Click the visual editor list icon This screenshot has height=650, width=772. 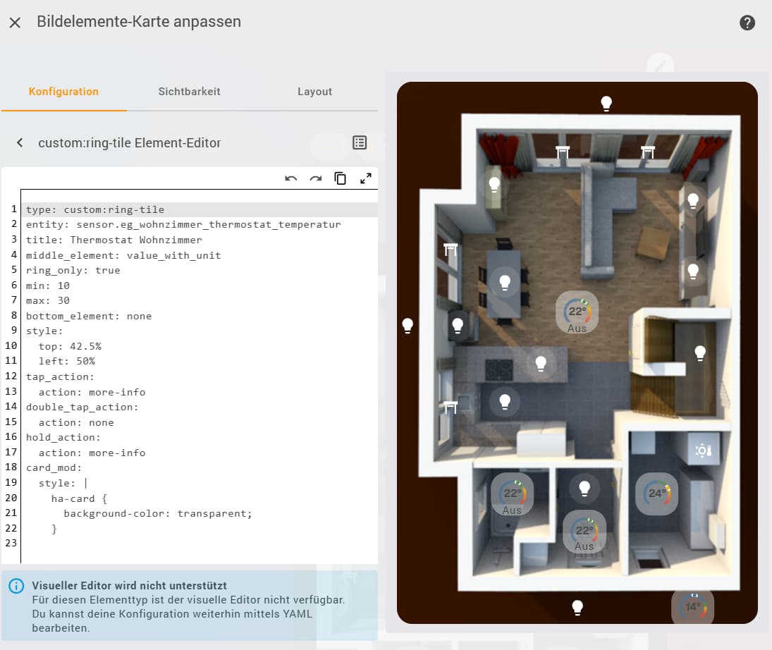360,143
